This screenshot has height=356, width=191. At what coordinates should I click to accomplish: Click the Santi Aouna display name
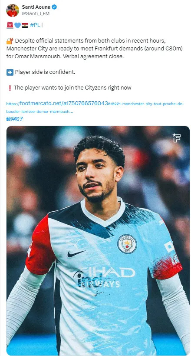36,7
